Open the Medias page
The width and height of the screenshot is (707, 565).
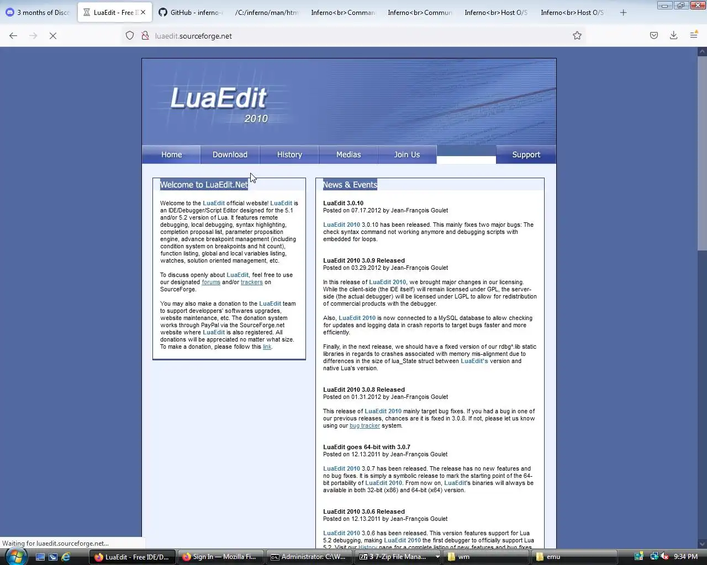point(349,154)
